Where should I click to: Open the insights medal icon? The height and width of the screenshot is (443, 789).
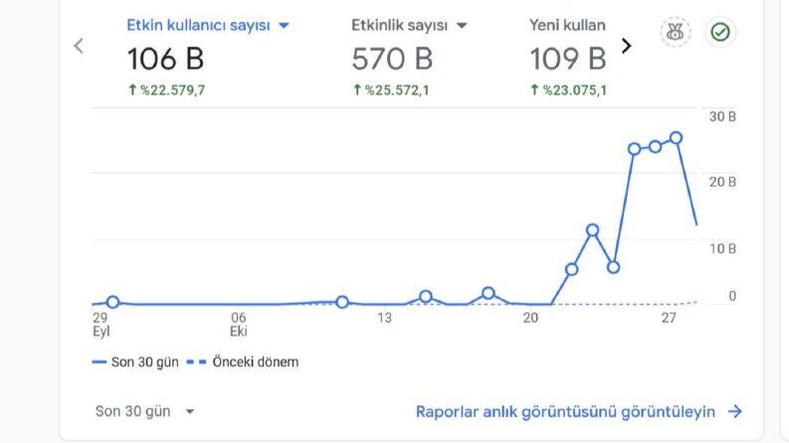tap(675, 32)
